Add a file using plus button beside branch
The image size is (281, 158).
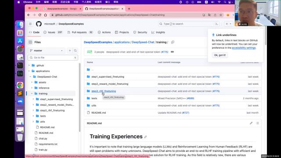point(70,51)
